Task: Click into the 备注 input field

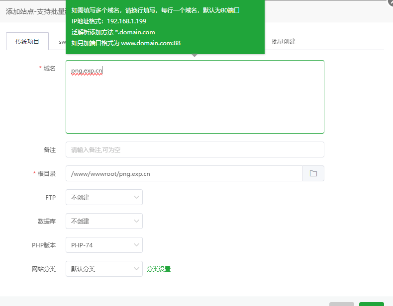Action: coord(195,150)
